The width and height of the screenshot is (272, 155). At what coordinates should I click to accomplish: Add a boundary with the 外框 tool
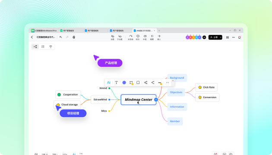145,37
